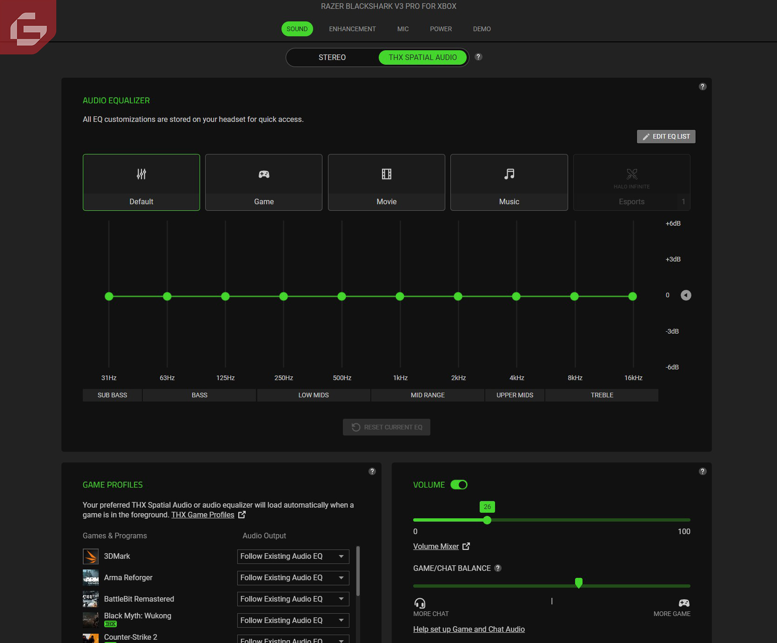
Task: Open Black Myth: Wukong audio output dropdown
Action: (293, 621)
